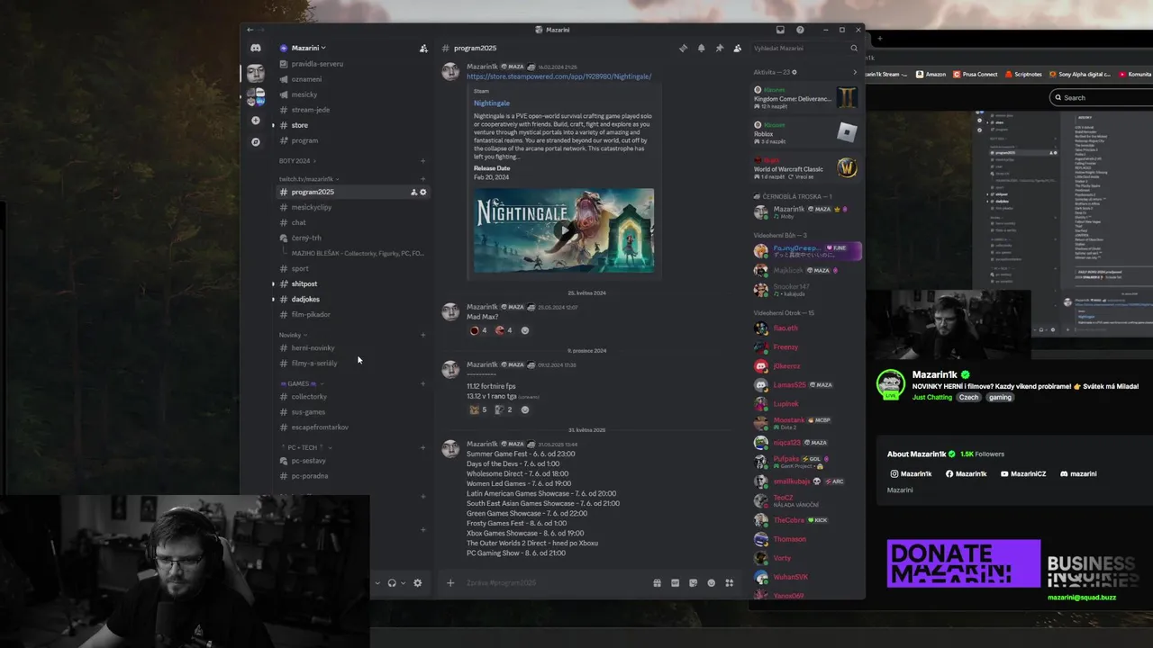The height and width of the screenshot is (648, 1153).
Task: Click the Just Chatting link on Twitch page
Action: pos(931,397)
